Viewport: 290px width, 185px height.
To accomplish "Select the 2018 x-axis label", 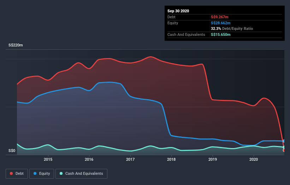I will coord(171,159).
